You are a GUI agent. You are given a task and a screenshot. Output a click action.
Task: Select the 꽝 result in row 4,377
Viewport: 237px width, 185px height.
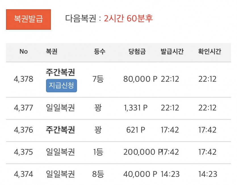click(x=98, y=108)
